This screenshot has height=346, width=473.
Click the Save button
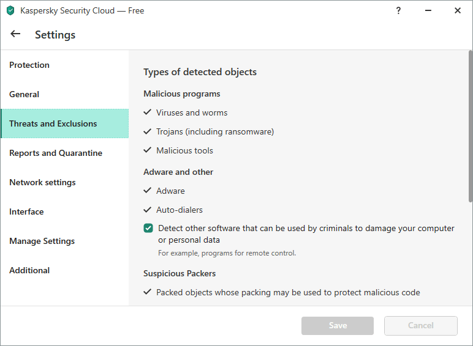tap(338, 326)
